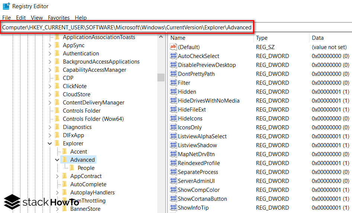Expand the CapabilityAccessManager key

pyautogui.click(x=50, y=70)
